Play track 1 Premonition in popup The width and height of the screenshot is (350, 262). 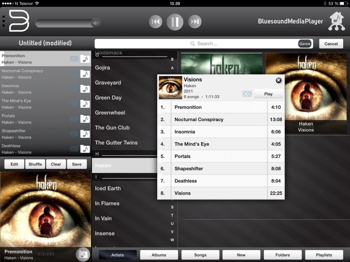coord(221,107)
